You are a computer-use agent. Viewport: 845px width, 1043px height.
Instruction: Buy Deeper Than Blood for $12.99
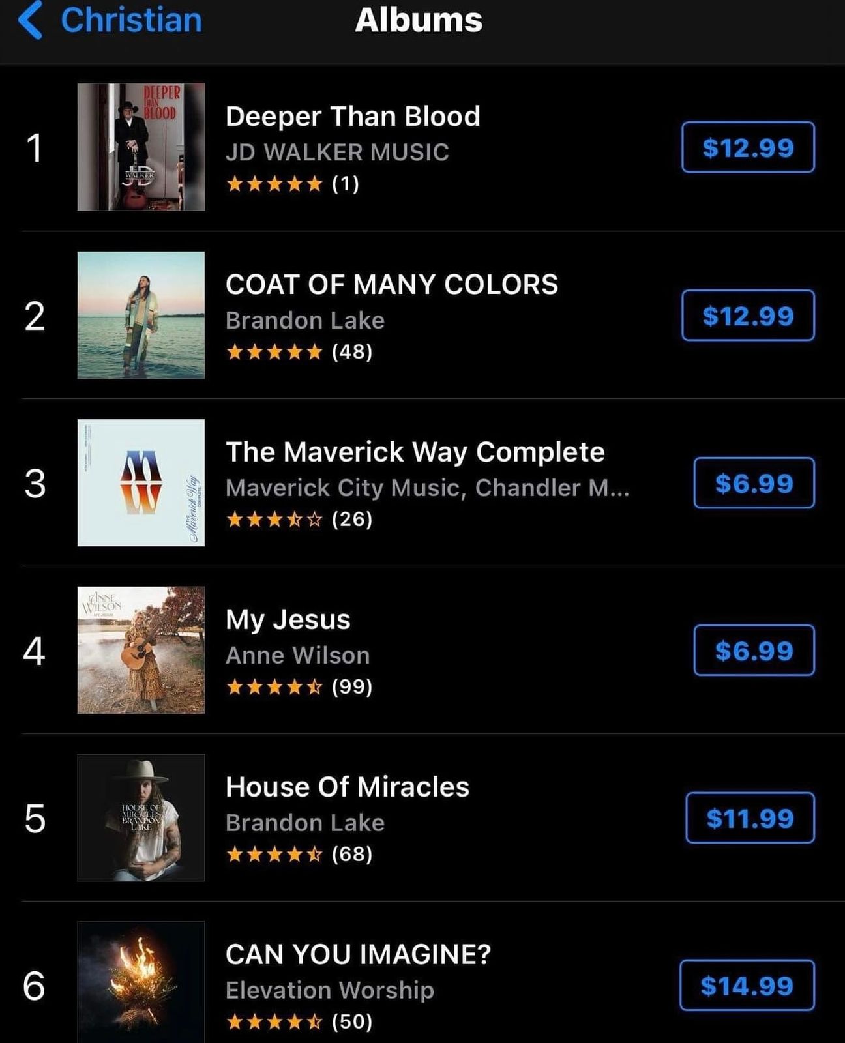click(x=748, y=147)
